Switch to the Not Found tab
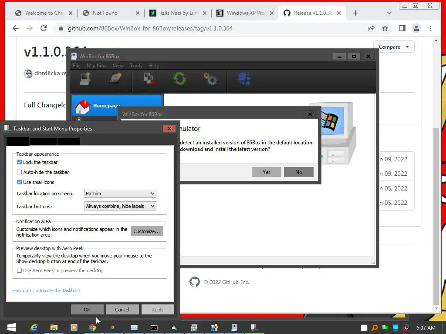This screenshot has height=334, width=446. click(111, 13)
